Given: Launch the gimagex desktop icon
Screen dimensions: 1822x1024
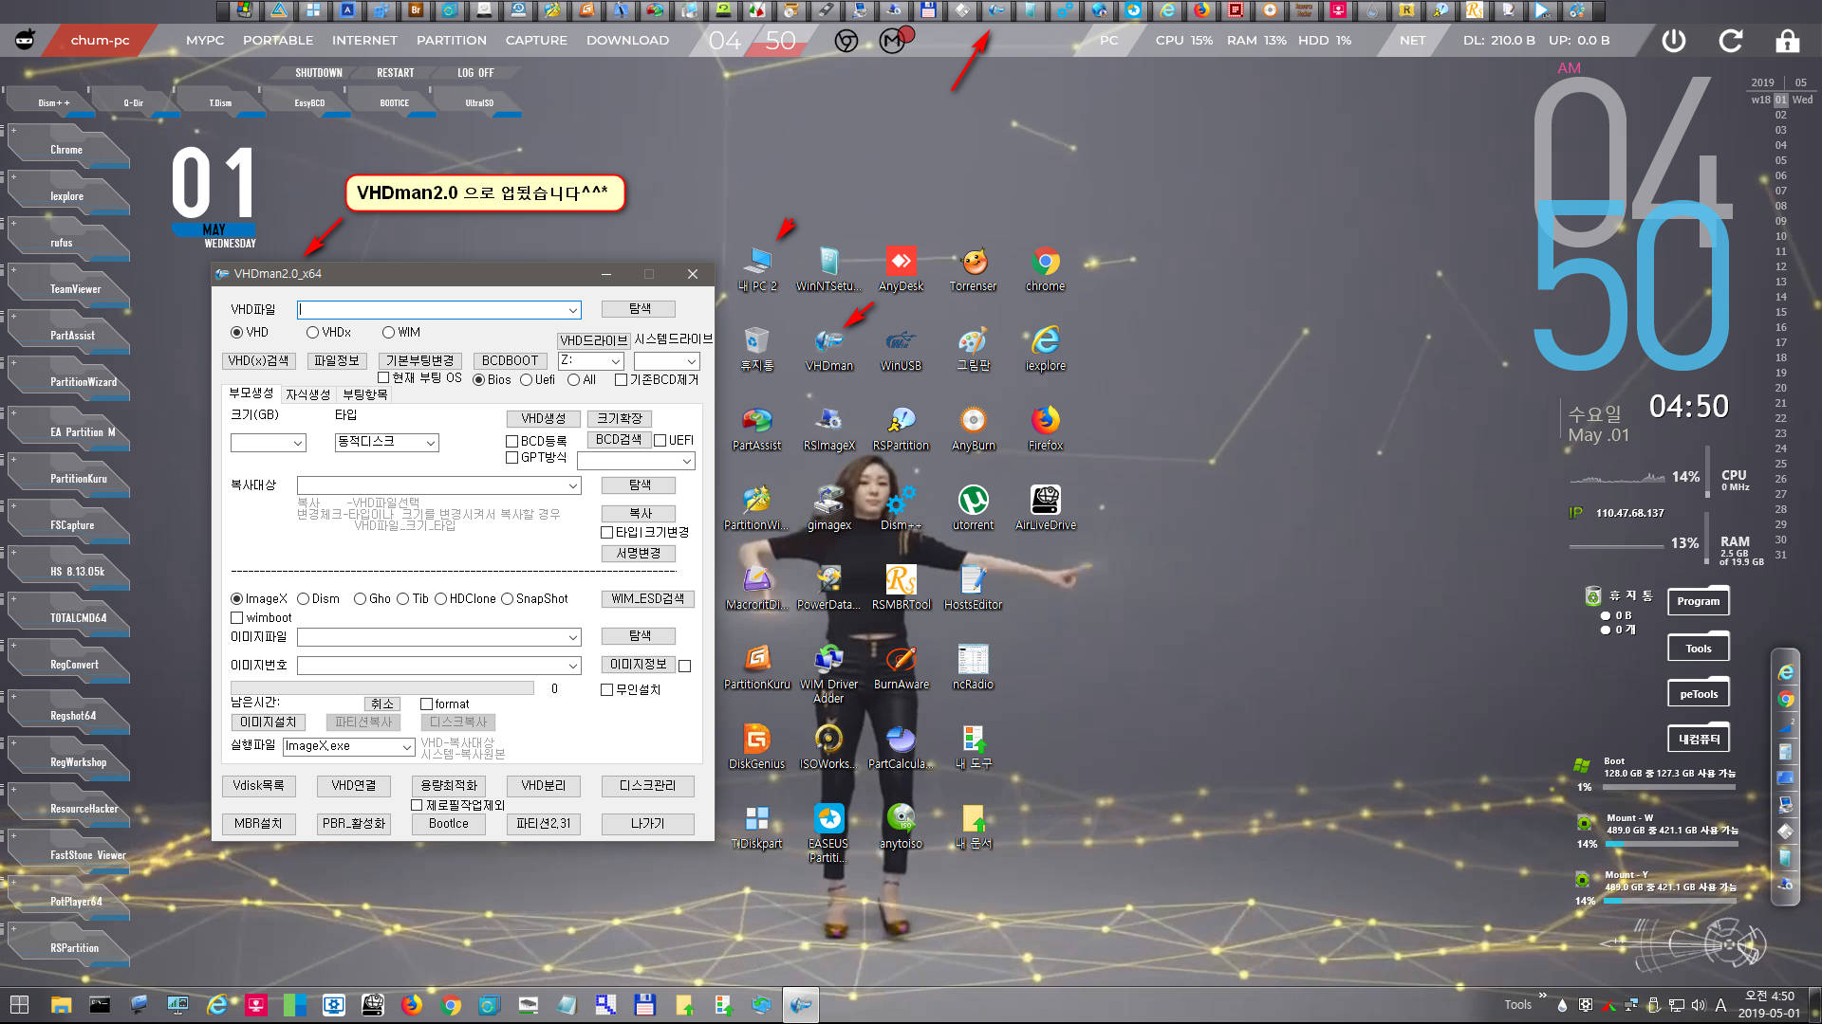Looking at the screenshot, I should [x=828, y=508].
